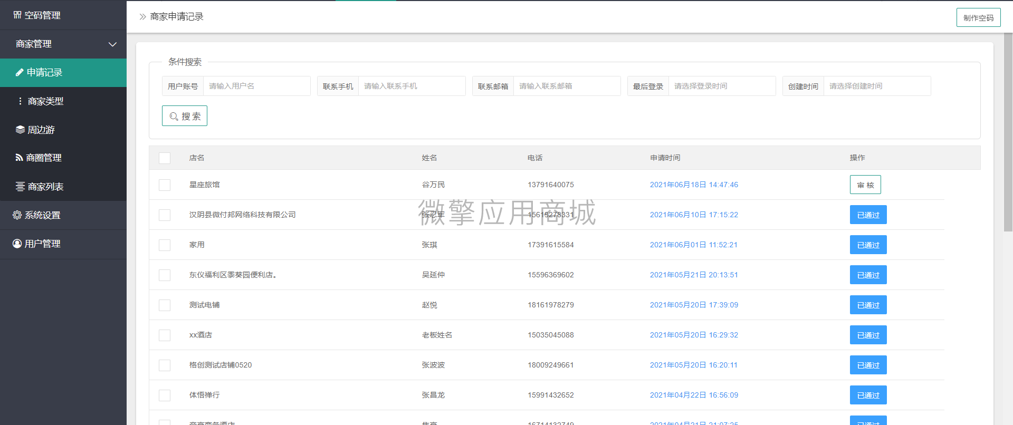Screen dimensions: 1013x425
Task: Click the magnifier icon in the 搜索 button
Action: pos(174,117)
